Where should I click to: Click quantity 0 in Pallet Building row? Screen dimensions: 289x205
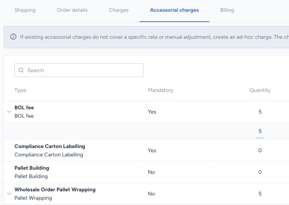coord(260,172)
